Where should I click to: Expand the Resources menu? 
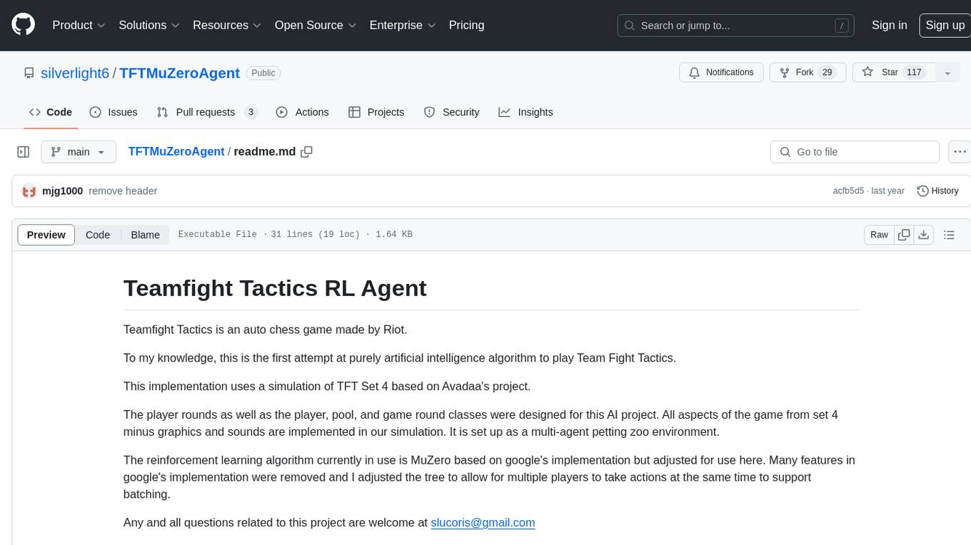click(x=227, y=25)
